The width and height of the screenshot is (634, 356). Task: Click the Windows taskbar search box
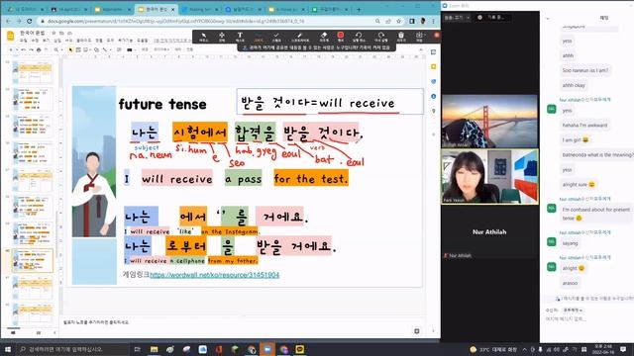point(72,349)
